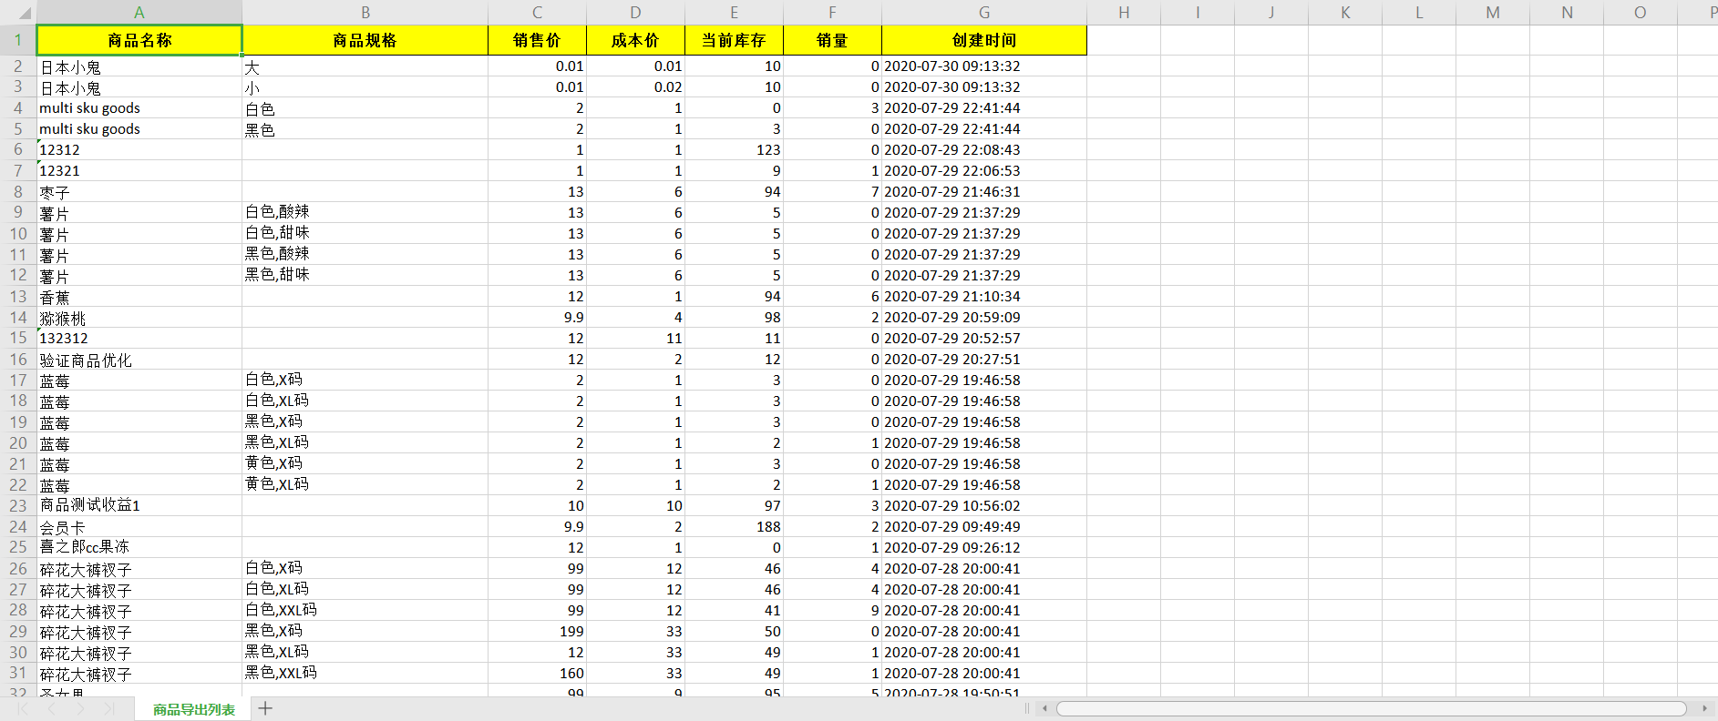Select the 白色,酸辣 spec cell
The width and height of the screenshot is (1718, 721).
tap(365, 212)
